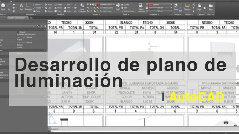
Task: Select the Measure utility tool
Action: click(187, 6)
